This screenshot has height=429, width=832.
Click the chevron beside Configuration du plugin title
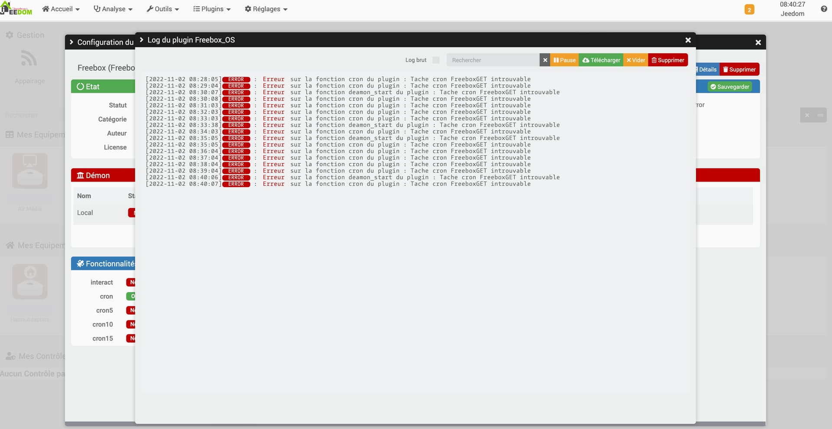71,42
